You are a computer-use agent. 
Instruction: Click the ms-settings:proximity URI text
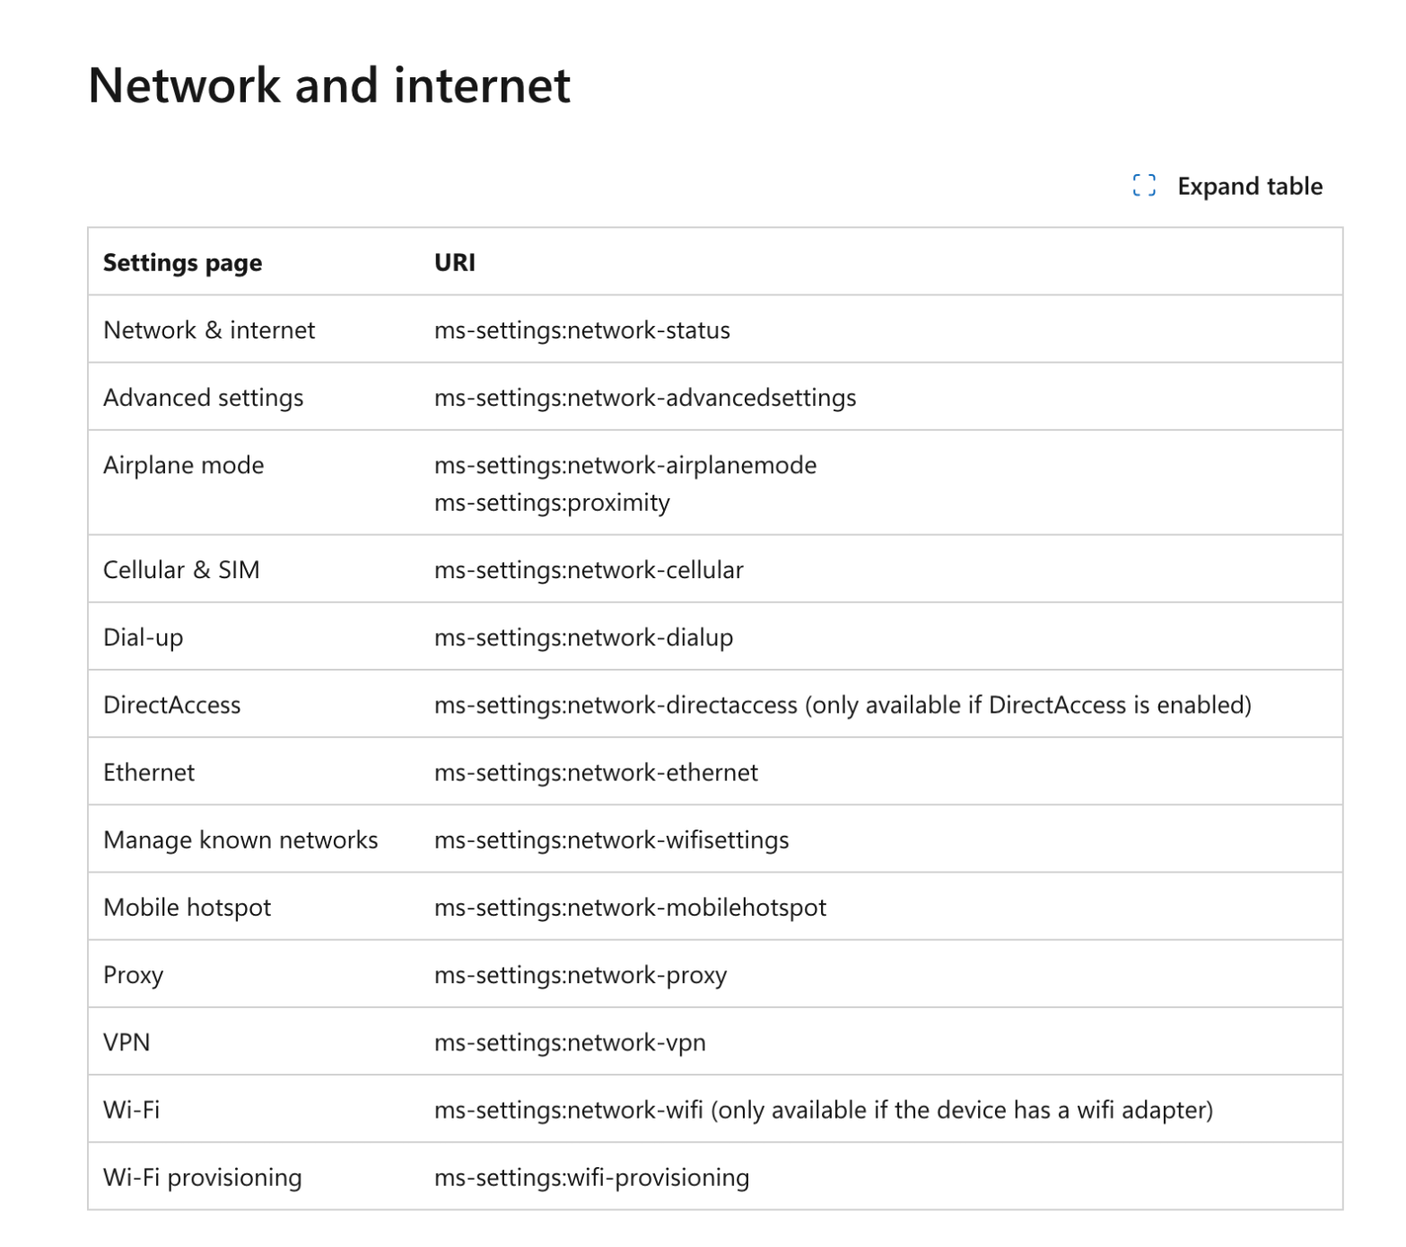pyautogui.click(x=551, y=503)
